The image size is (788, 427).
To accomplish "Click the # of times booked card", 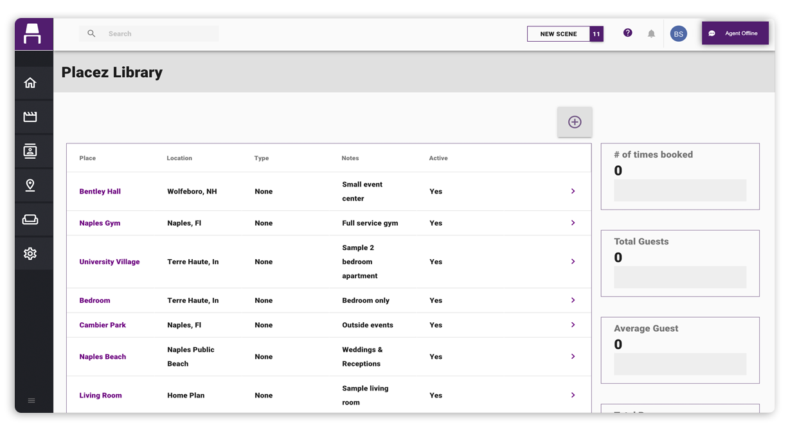I will [680, 176].
